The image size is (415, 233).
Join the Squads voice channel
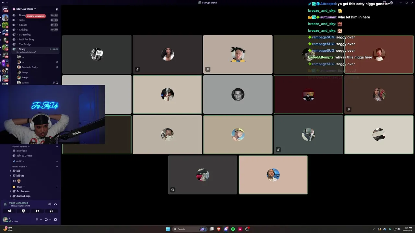click(36, 25)
